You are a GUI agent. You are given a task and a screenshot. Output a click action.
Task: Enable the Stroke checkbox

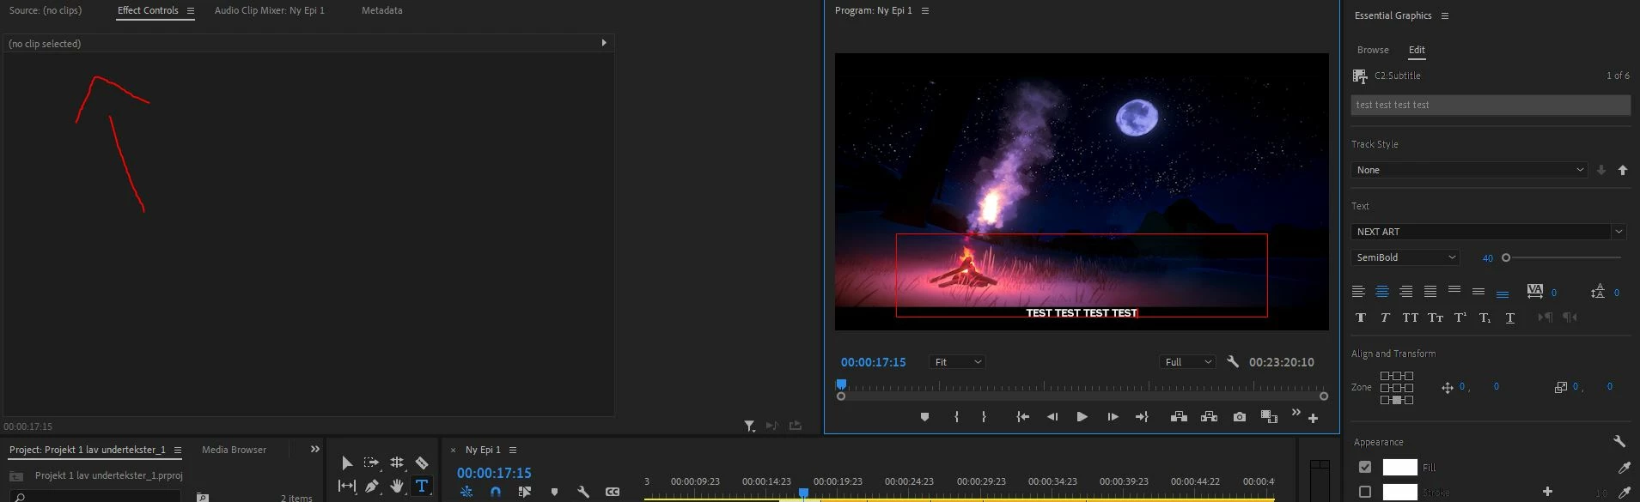(x=1365, y=492)
